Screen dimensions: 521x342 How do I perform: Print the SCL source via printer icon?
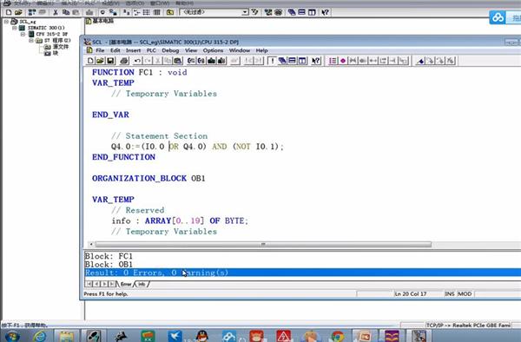tap(124, 61)
